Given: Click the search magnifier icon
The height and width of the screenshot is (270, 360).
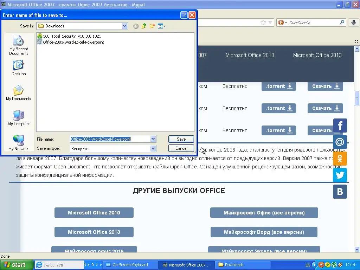Looking at the screenshot, I should tap(342, 22).
